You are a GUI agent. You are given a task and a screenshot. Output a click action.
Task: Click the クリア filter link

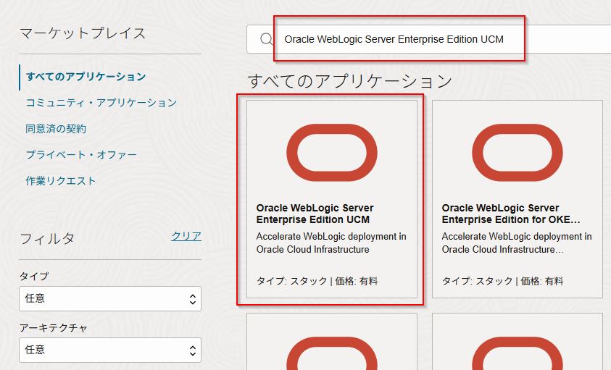click(186, 236)
